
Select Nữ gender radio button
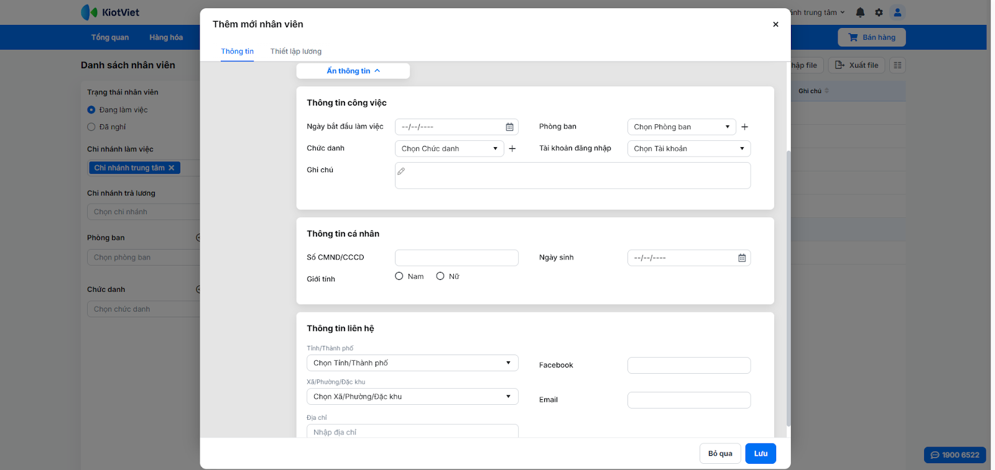[x=440, y=276]
